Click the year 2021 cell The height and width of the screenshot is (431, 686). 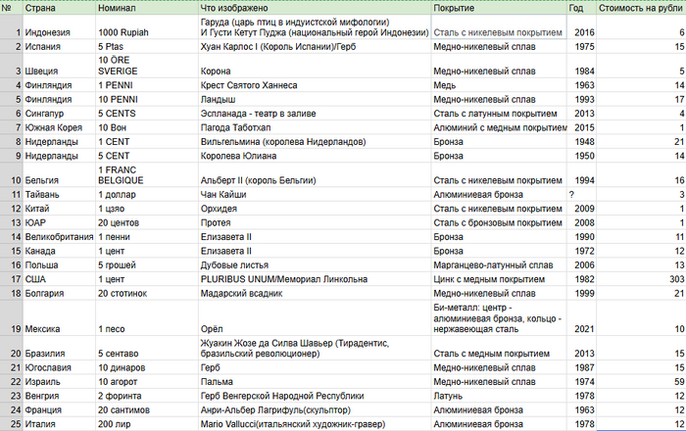click(x=581, y=318)
